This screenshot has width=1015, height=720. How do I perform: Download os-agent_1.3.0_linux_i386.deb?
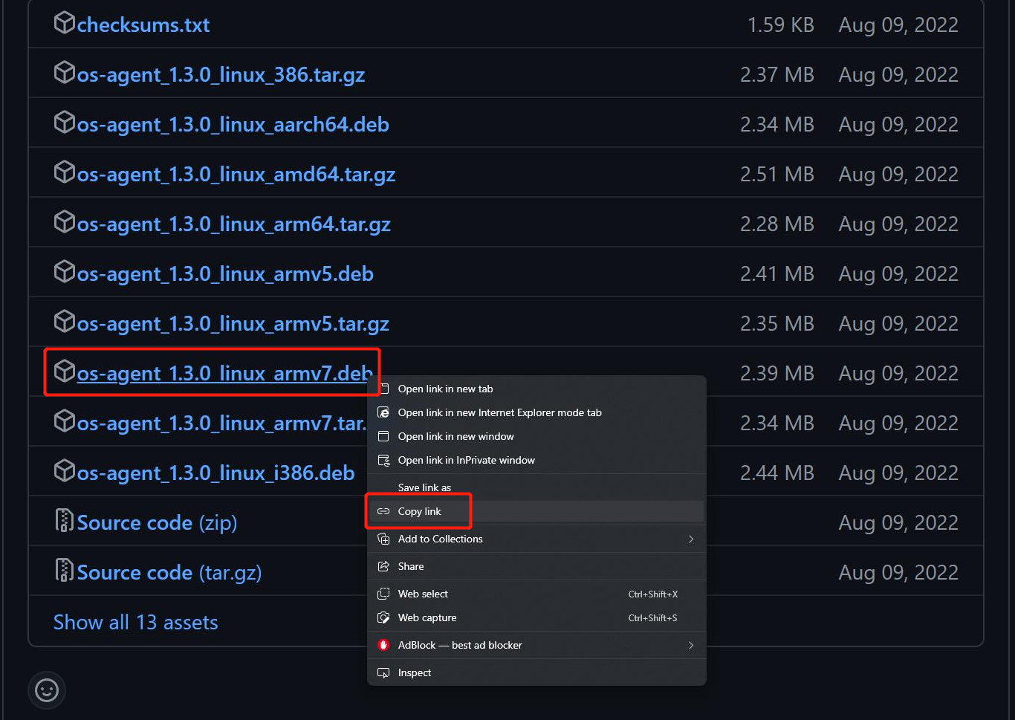click(215, 473)
